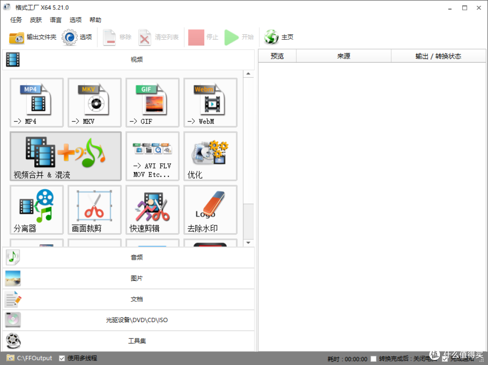Image resolution: width=488 pixels, height=365 pixels.
Task: Open the 皮肤 menu
Action: 36,20
